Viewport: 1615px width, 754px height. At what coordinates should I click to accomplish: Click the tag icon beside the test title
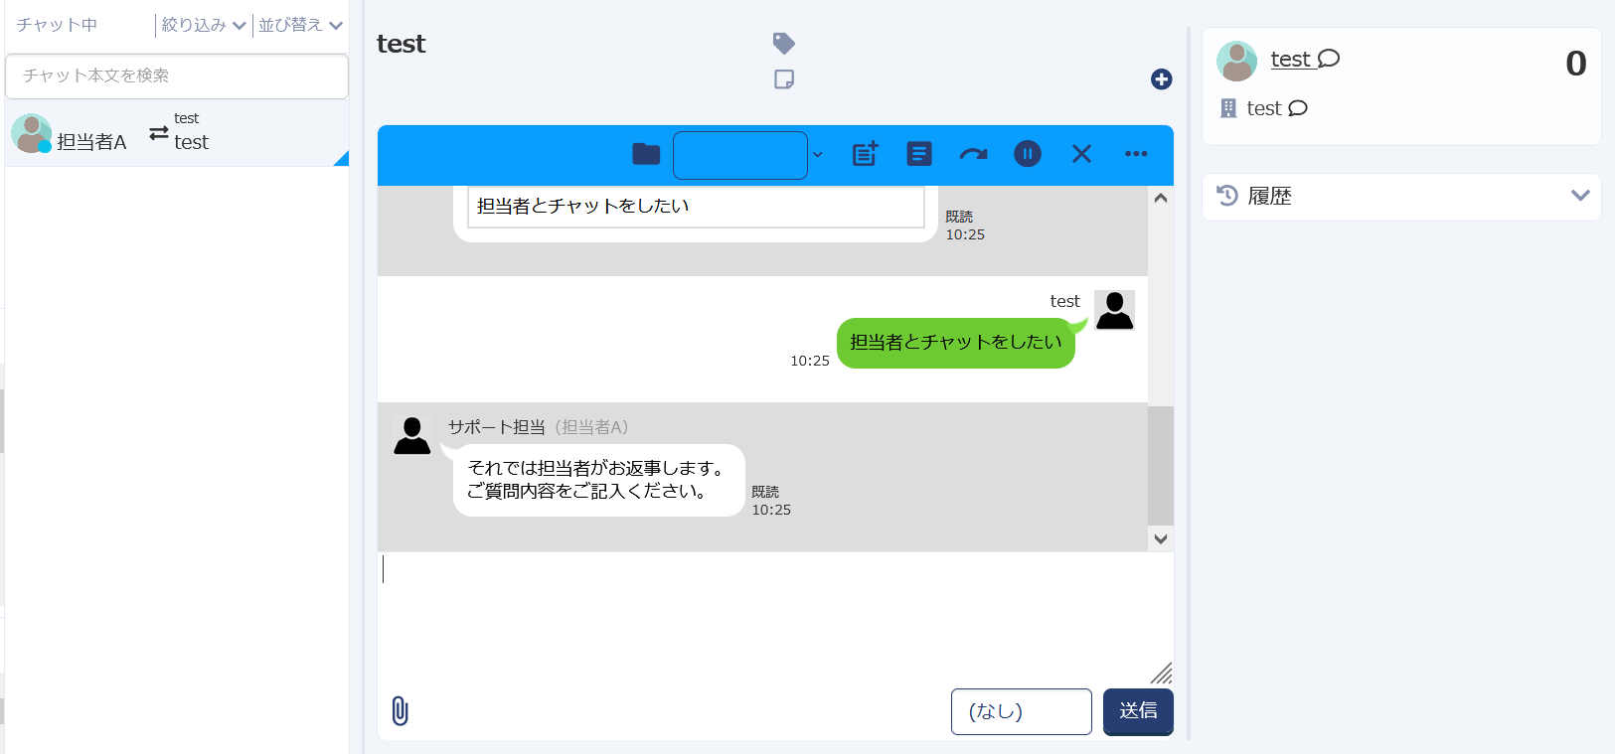click(783, 43)
